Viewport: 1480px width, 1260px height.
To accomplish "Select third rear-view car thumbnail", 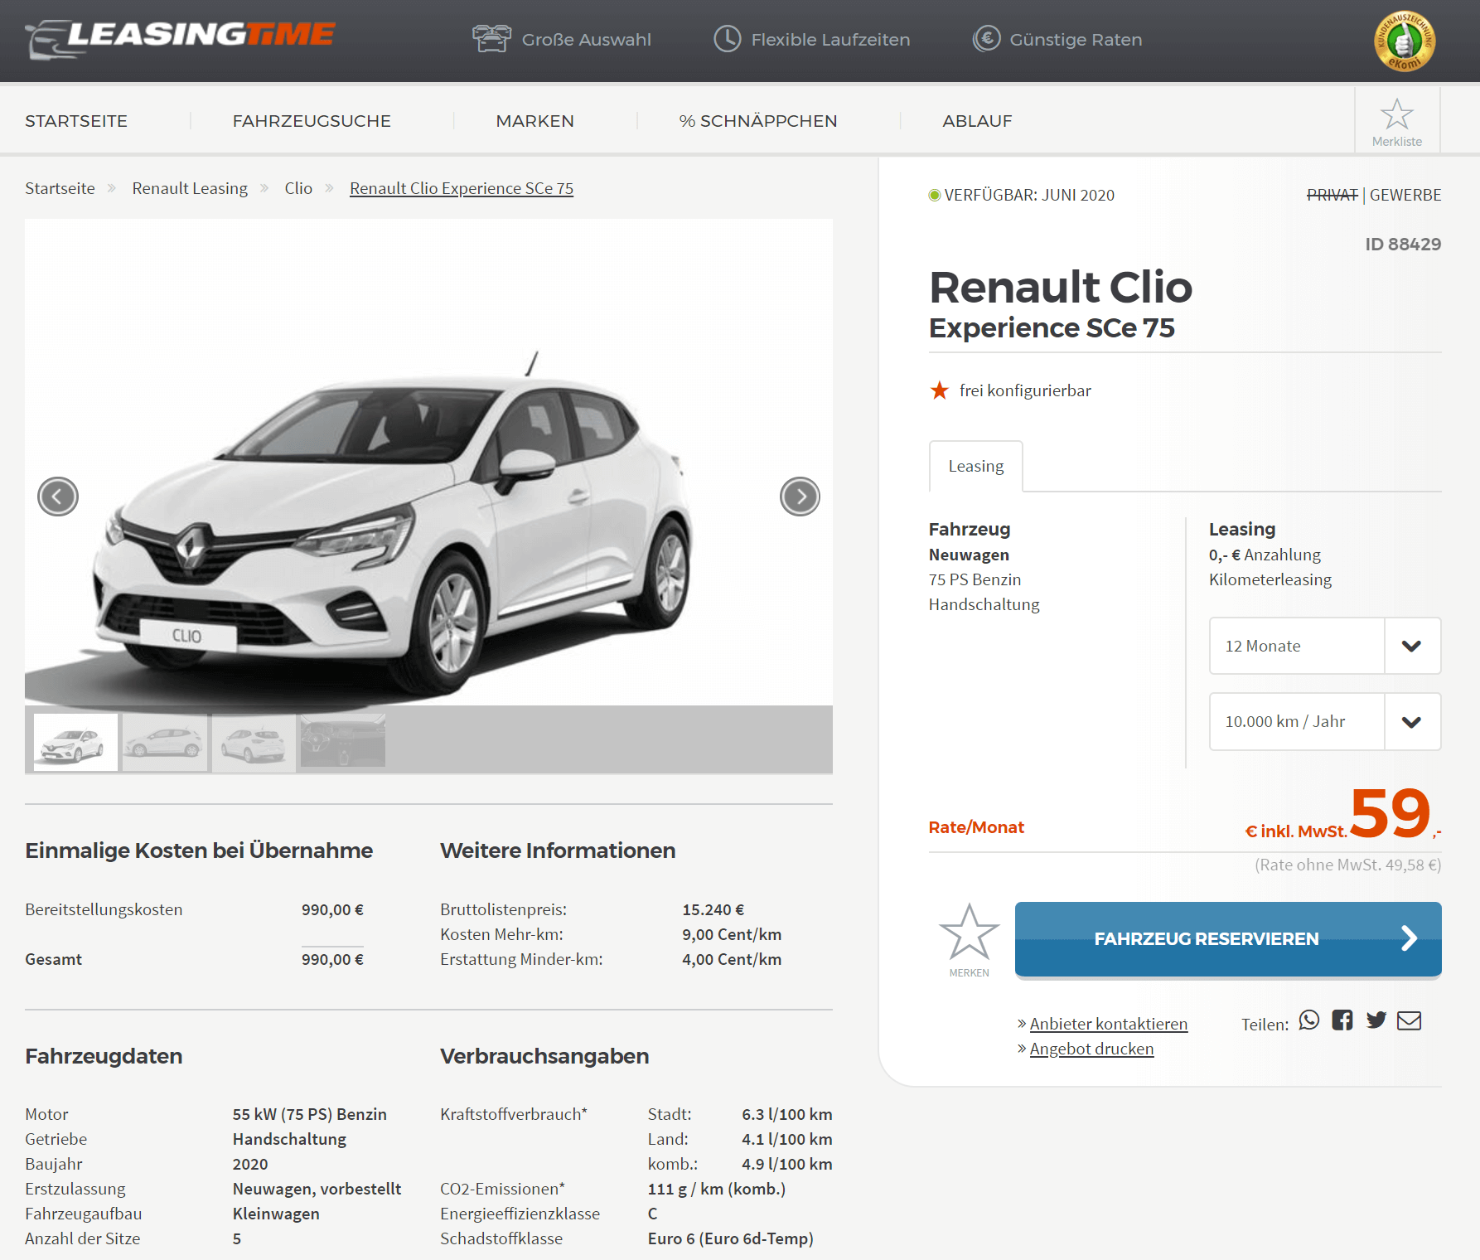I will click(x=254, y=742).
